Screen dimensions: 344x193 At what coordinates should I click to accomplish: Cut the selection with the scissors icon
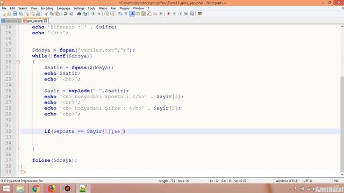tap(46, 14)
